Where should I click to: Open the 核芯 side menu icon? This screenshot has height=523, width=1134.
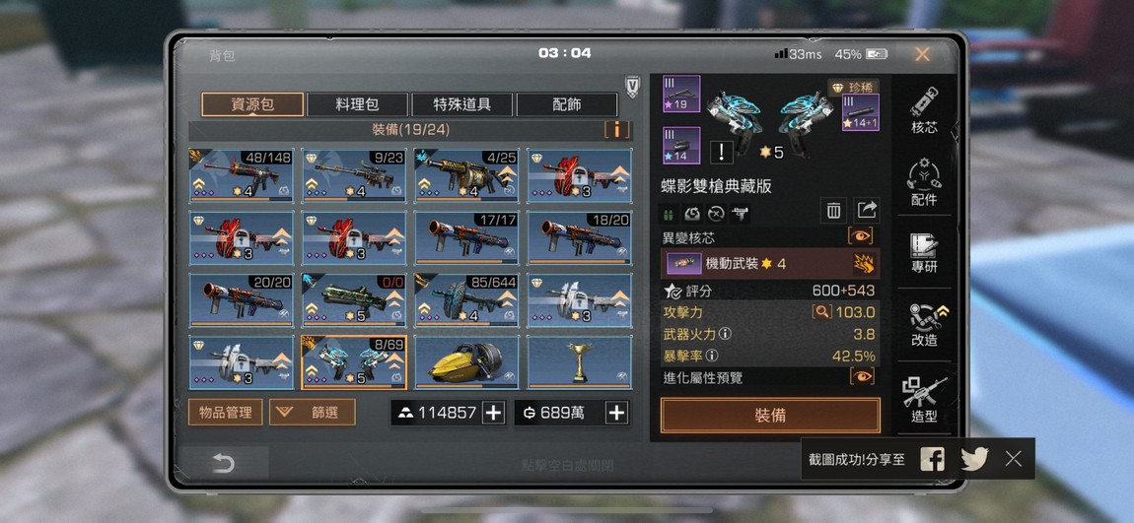[x=924, y=109]
